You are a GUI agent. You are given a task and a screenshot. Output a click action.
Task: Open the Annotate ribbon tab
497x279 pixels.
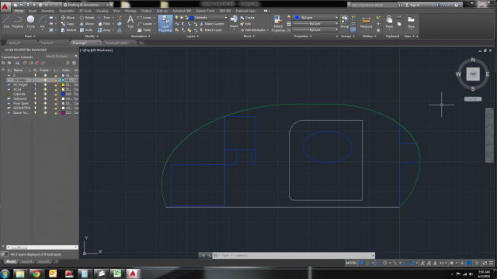pyautogui.click(x=47, y=11)
